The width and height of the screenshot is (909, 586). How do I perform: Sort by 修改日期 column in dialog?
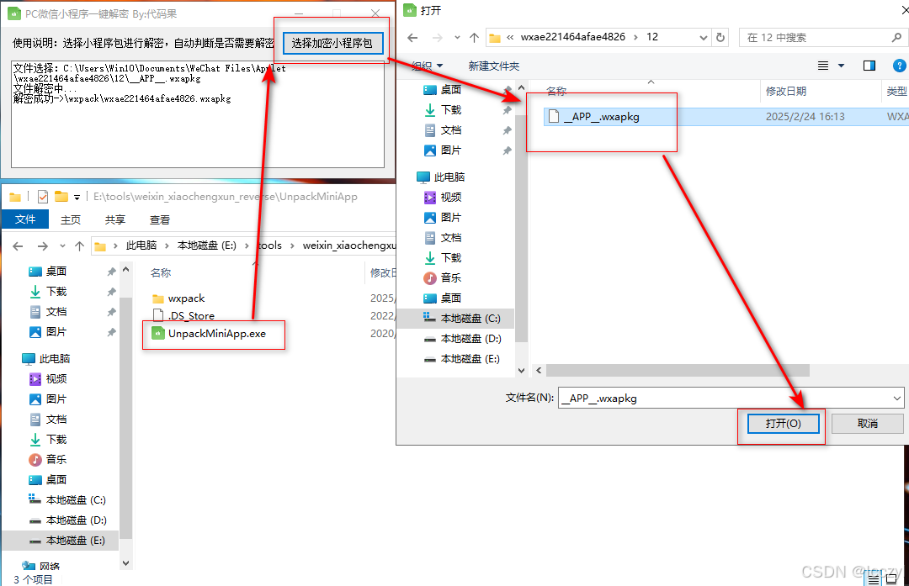785,91
